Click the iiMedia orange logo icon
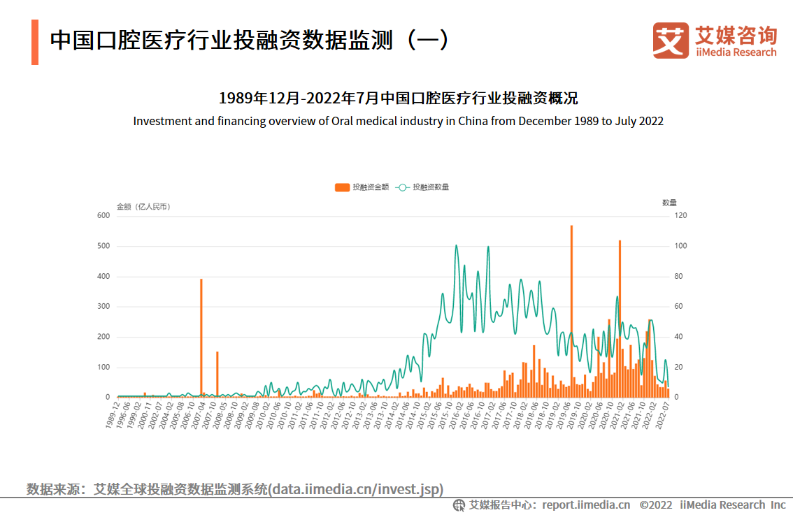The height and width of the screenshot is (515, 793). pos(671,40)
